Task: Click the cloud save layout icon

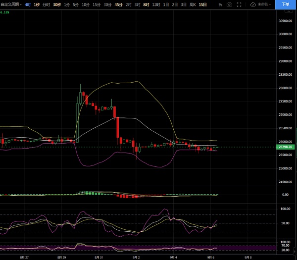Action: coord(253,4)
